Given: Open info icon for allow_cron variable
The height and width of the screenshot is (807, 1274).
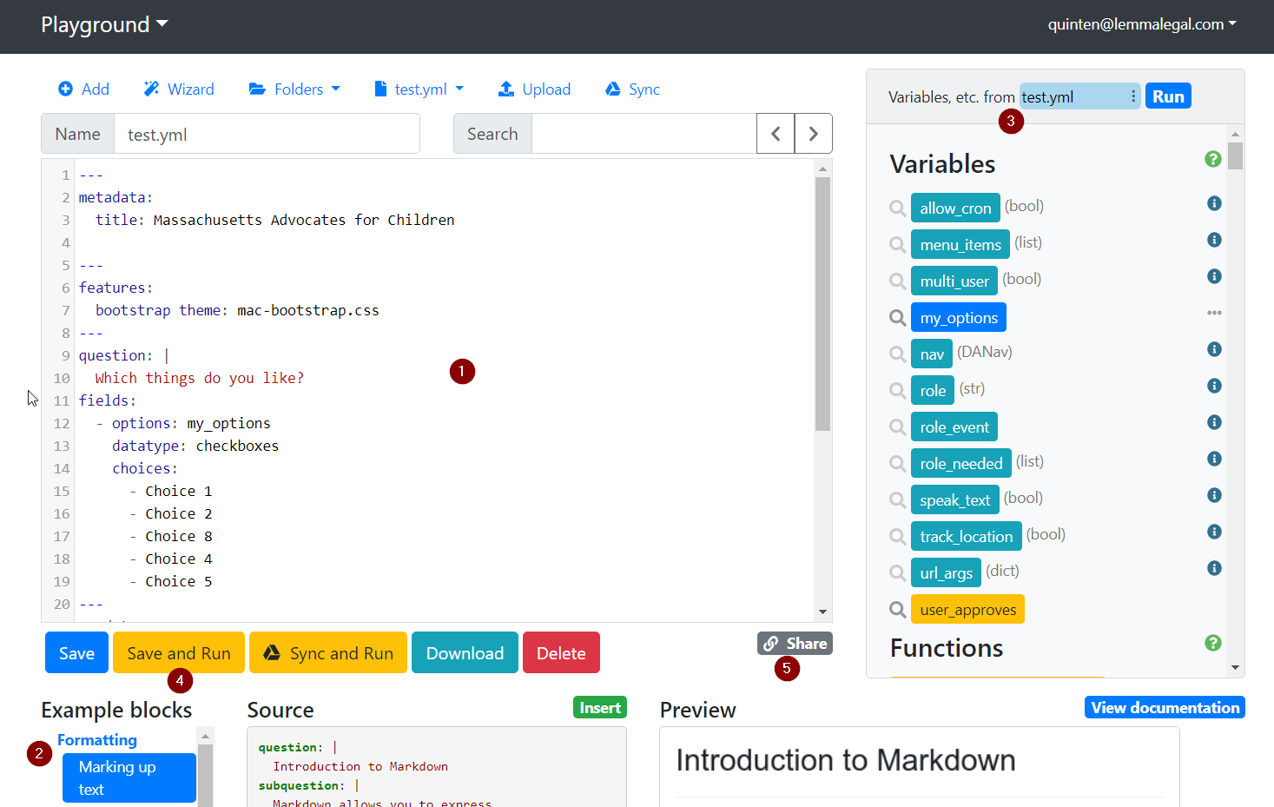Looking at the screenshot, I should [1214, 203].
